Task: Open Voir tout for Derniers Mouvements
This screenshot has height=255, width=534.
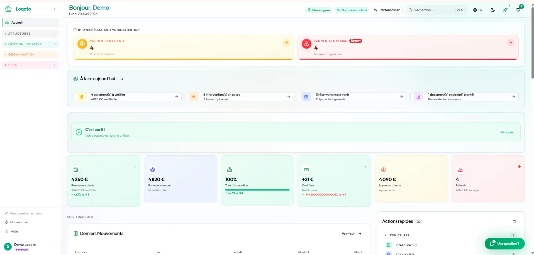Action: (352, 234)
